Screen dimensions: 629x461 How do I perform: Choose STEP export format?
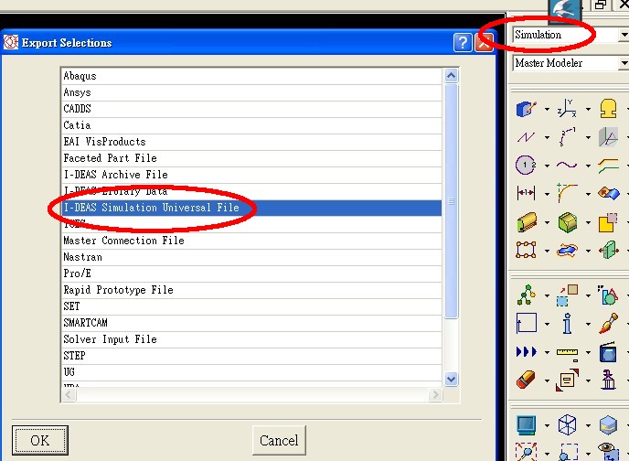click(251, 356)
